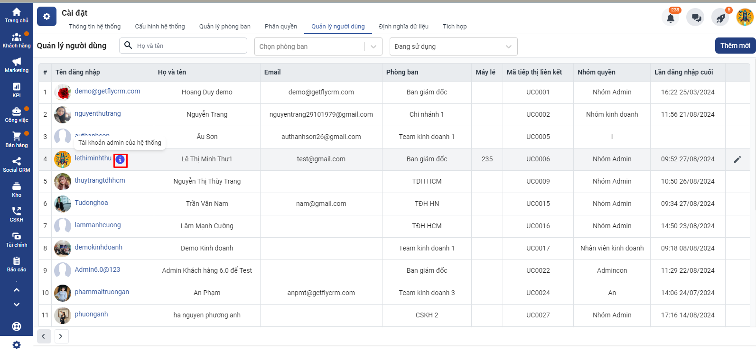Viewport: 756px width, 352px height.
Task: Open the Quản lý phòng ban tab
Action: point(224,27)
